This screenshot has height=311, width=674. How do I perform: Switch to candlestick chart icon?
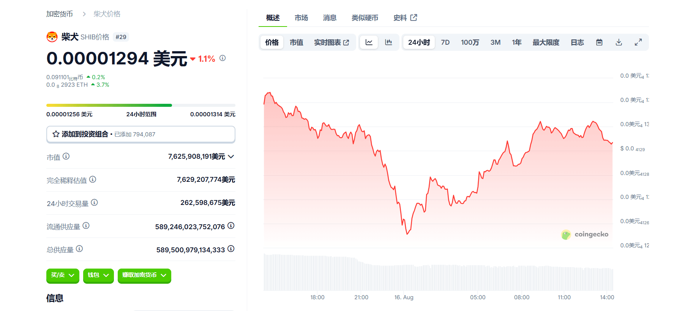pyautogui.click(x=388, y=42)
